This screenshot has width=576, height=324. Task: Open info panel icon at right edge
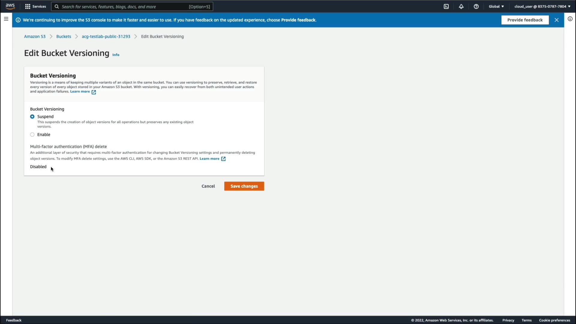pos(570,19)
